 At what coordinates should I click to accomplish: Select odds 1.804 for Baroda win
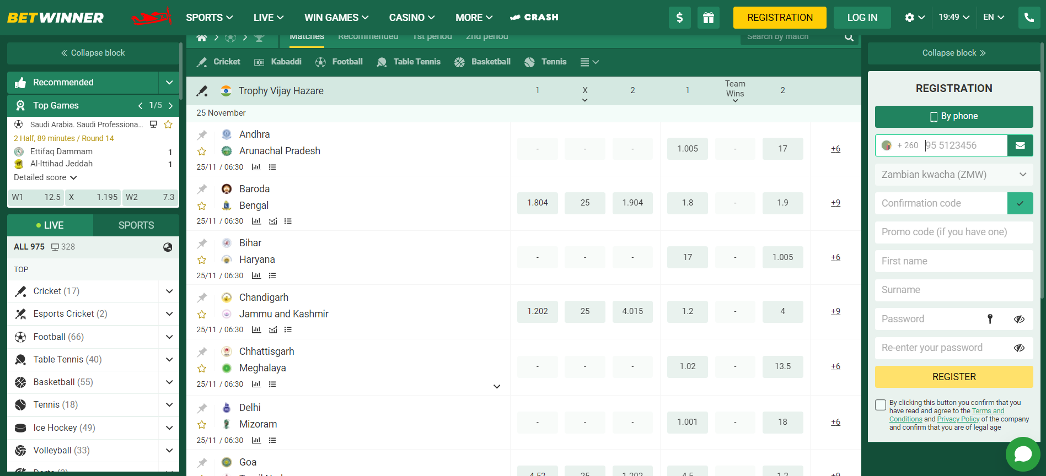pyautogui.click(x=538, y=203)
